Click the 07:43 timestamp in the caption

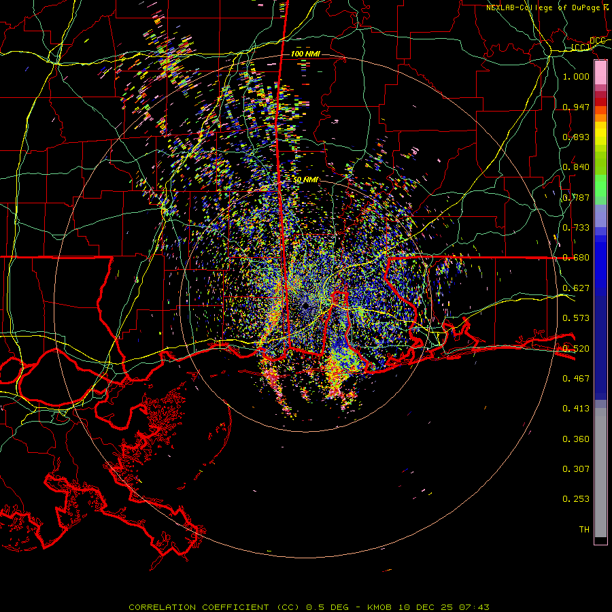click(474, 607)
